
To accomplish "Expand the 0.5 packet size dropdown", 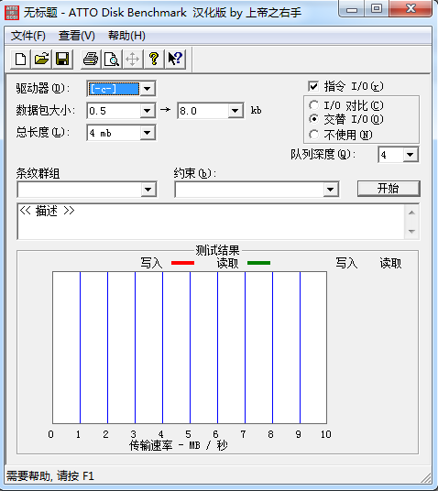I will point(147,111).
